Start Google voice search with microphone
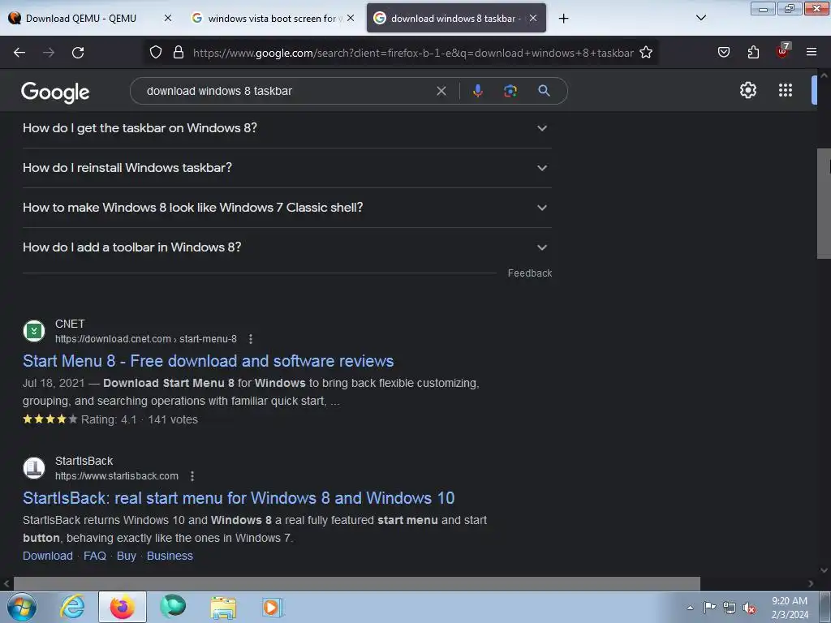The width and height of the screenshot is (831, 623). pos(477,91)
